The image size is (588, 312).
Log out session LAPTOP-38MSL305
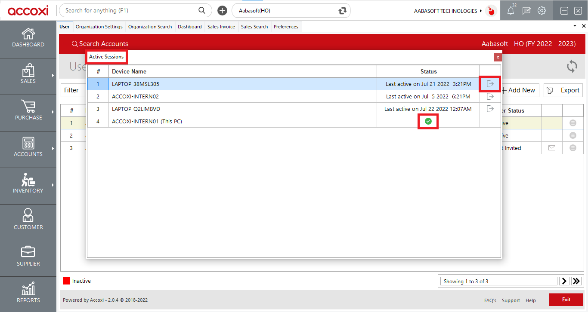coord(490,84)
